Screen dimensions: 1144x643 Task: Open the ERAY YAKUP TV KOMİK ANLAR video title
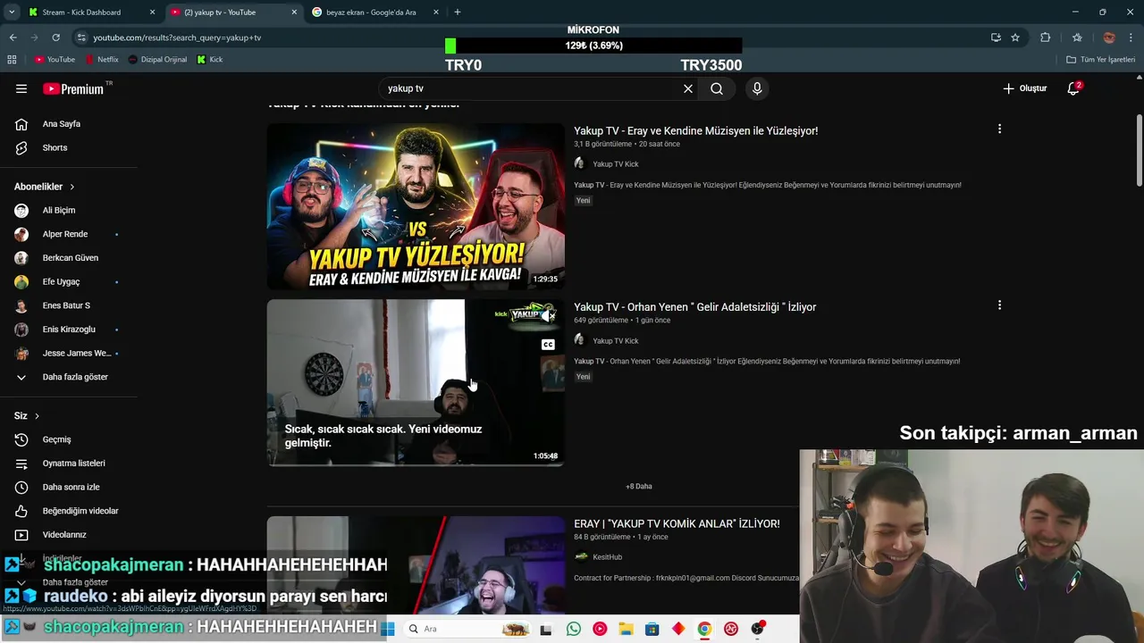pos(677,523)
